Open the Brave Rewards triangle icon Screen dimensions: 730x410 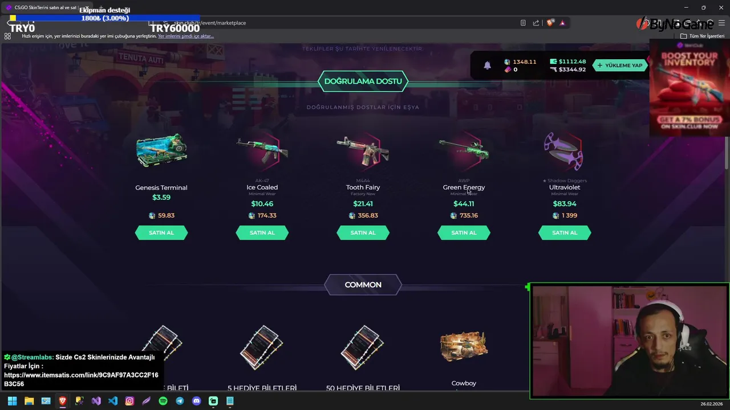(562, 23)
